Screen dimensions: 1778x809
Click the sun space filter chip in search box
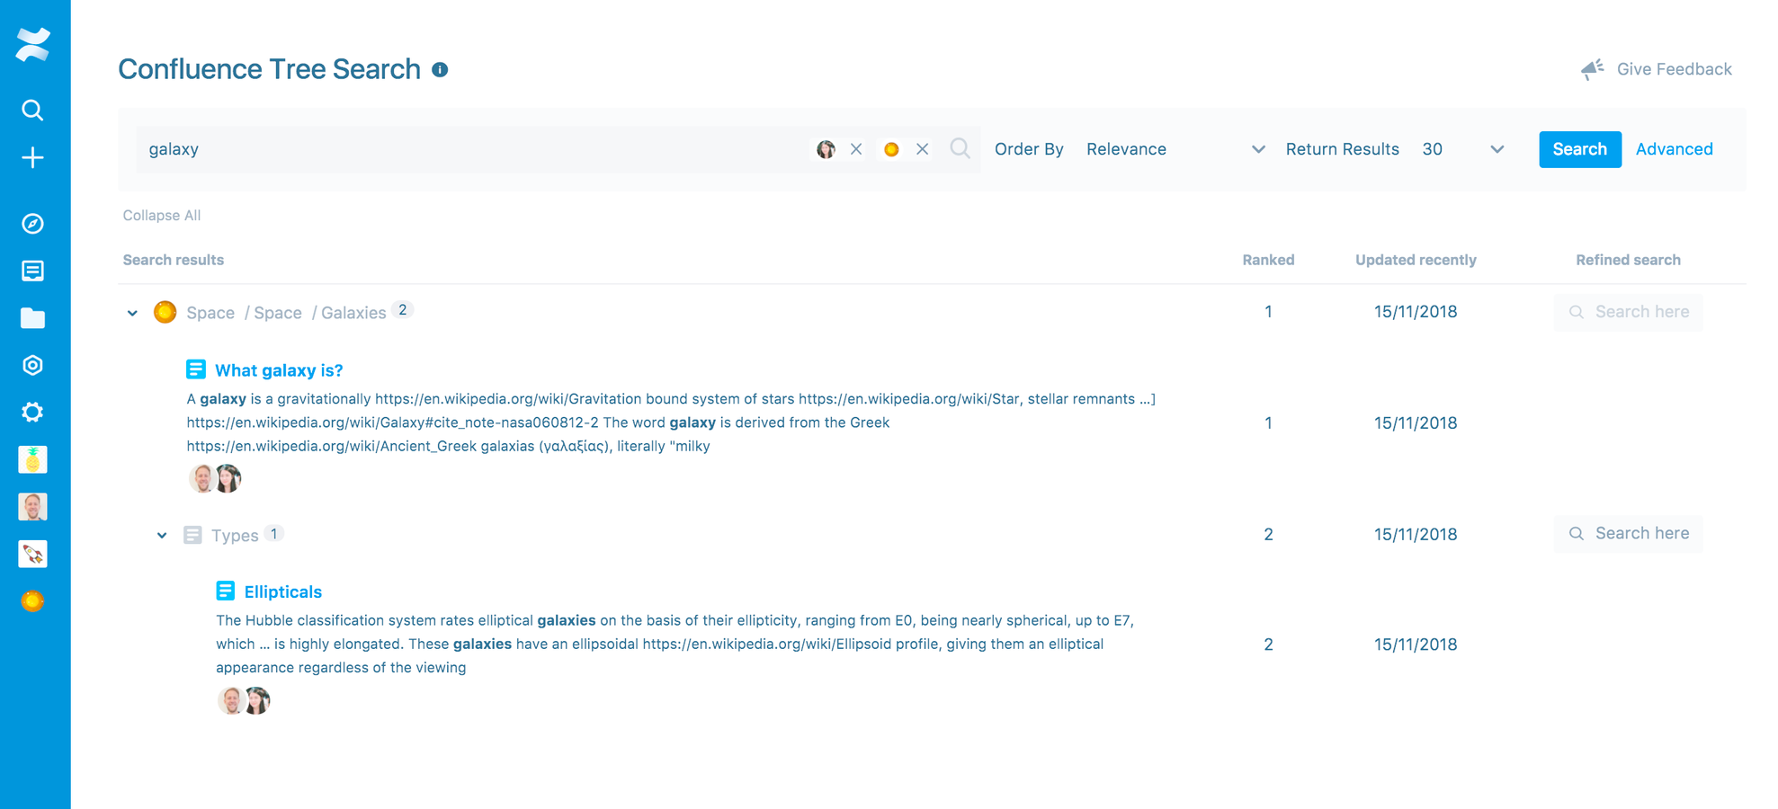click(x=891, y=149)
